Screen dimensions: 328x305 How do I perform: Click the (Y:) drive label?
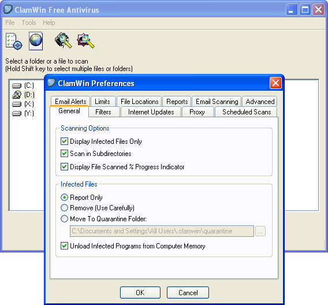pyautogui.click(x=29, y=113)
